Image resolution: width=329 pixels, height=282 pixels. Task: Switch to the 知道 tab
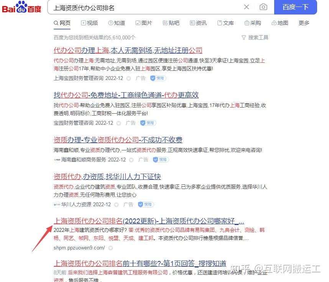(x=117, y=23)
